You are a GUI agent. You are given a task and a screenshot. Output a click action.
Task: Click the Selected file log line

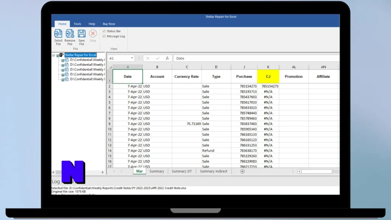(x=119, y=188)
